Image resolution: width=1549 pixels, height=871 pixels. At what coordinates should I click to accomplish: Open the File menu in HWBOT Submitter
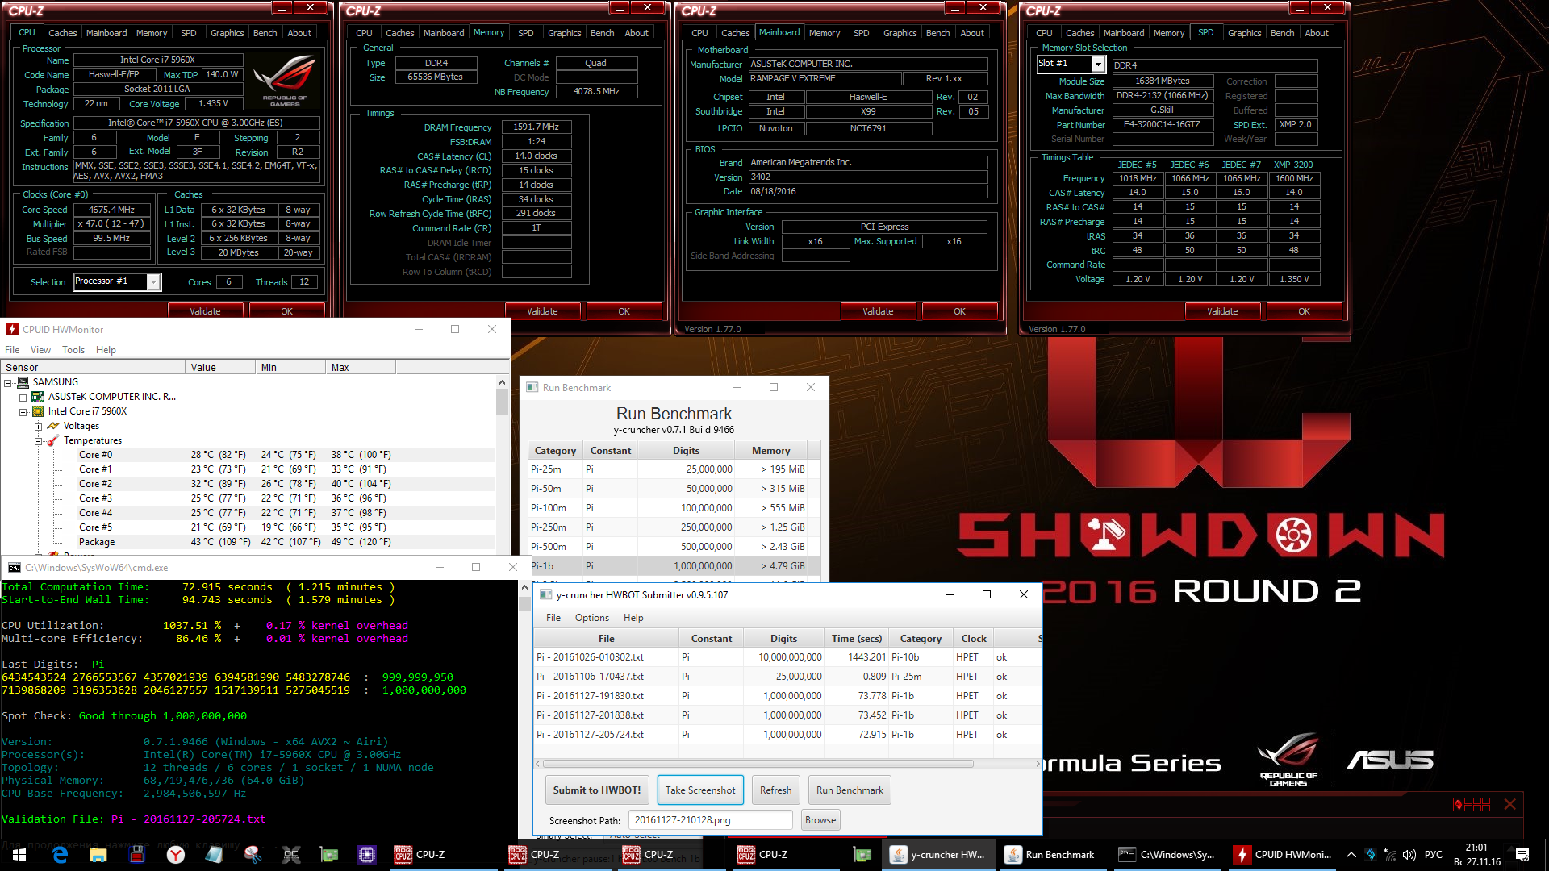pyautogui.click(x=553, y=618)
